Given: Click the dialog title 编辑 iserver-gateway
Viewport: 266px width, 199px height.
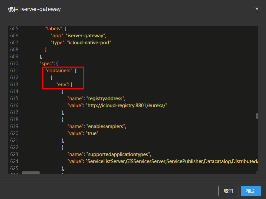Looking at the screenshot, I should coord(34,9).
